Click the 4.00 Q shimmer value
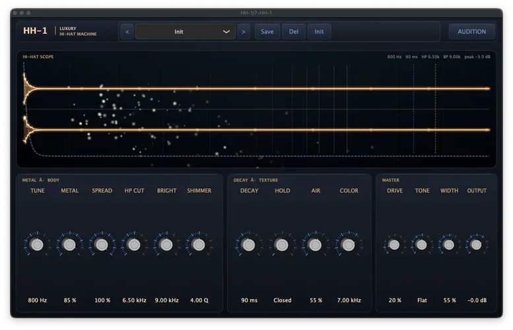 (199, 300)
